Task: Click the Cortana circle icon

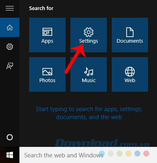Action: pyautogui.click(x=10, y=137)
